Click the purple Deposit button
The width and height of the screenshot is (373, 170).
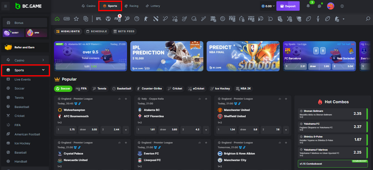(288, 6)
